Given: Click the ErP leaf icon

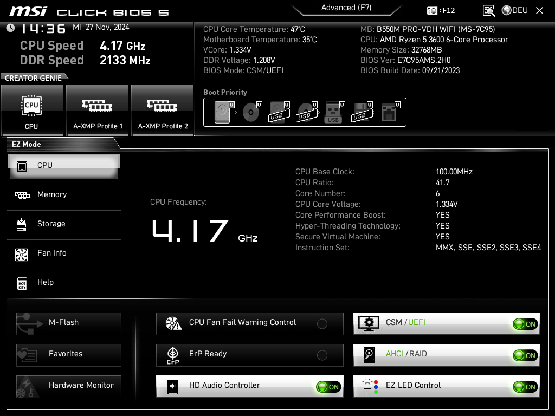Looking at the screenshot, I should pos(173,355).
